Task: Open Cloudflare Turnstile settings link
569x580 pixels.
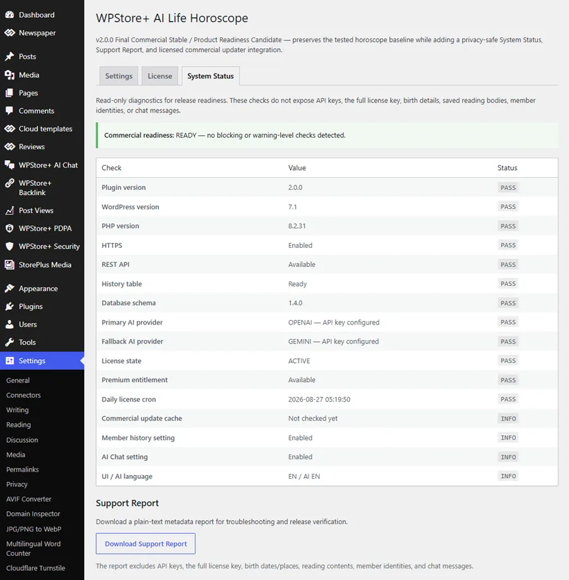Action: pyautogui.click(x=35, y=568)
